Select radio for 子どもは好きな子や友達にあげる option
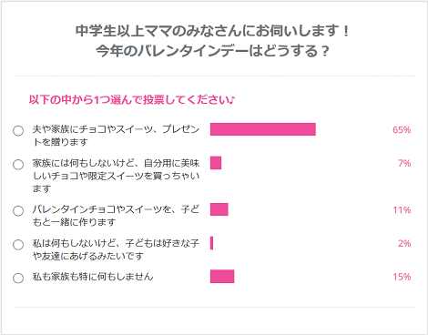This screenshot has height=335, width=428. pos(18,245)
